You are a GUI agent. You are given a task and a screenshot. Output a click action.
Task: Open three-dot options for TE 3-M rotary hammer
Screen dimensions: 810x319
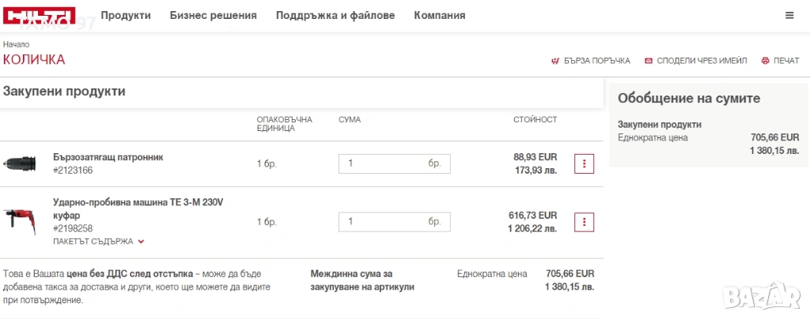pos(584,221)
